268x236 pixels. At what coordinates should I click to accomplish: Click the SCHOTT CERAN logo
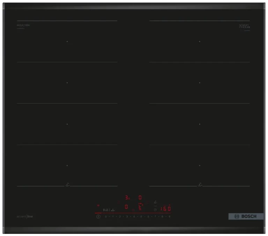tap(245, 26)
